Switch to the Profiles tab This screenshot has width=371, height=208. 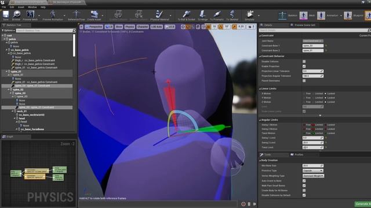click(299, 155)
